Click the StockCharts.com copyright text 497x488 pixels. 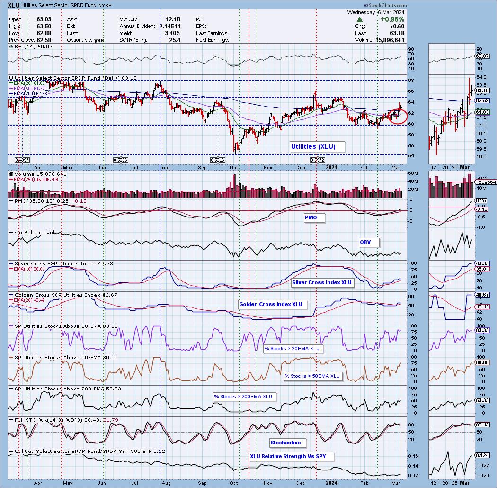(x=385, y=5)
